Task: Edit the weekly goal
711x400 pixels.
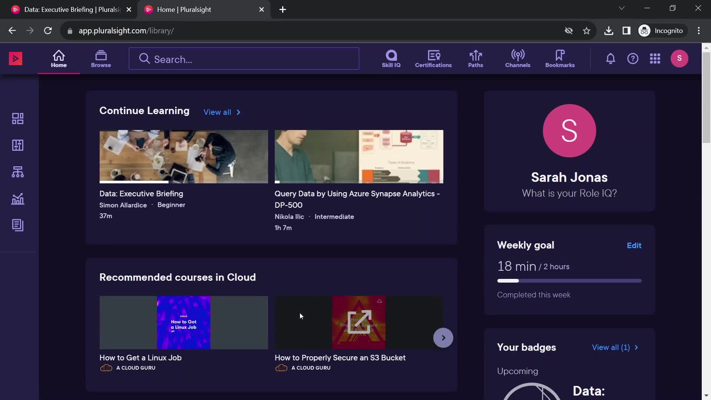Action: pyautogui.click(x=634, y=246)
